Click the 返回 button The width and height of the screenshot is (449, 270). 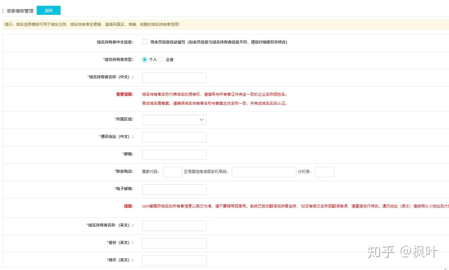48,11
